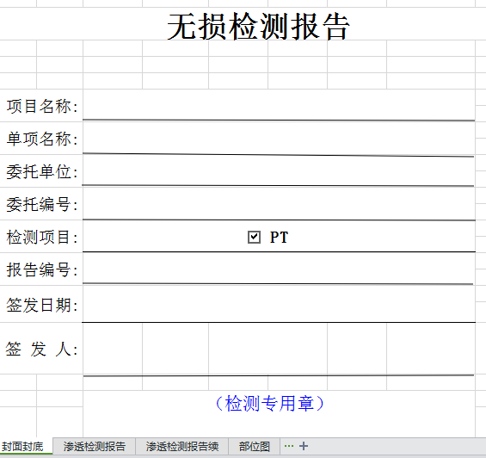Select the 签发日期 label cell
The width and height of the screenshot is (486, 458).
coord(41,304)
